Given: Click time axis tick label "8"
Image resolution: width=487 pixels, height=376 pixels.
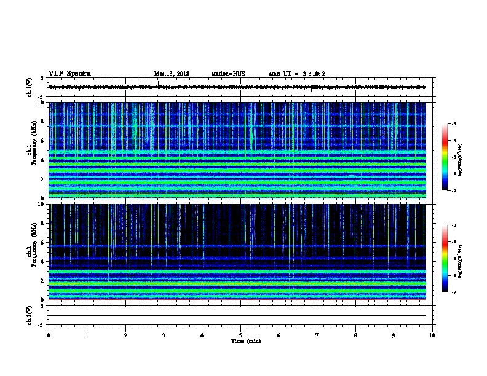Looking at the screenshot, I should (x=355, y=335).
